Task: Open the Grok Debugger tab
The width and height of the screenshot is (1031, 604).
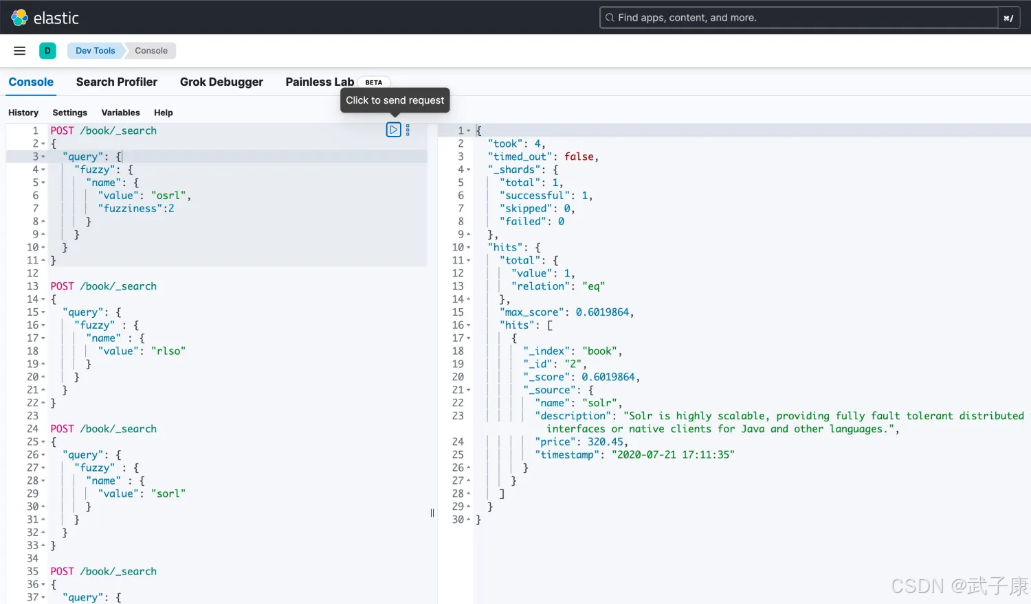Action: tap(221, 82)
